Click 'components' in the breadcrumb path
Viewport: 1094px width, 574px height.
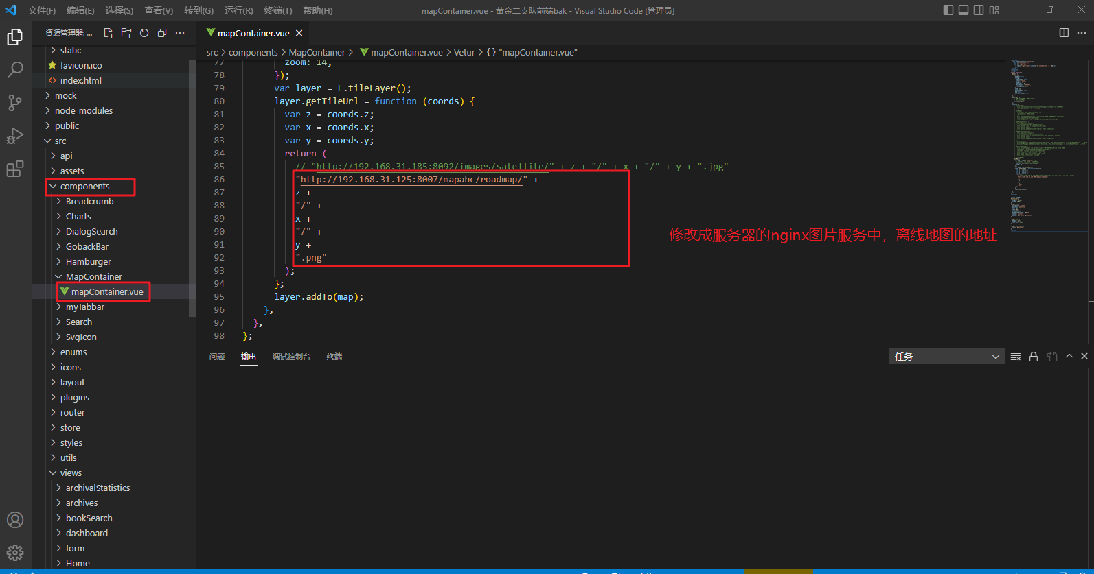[x=253, y=52]
